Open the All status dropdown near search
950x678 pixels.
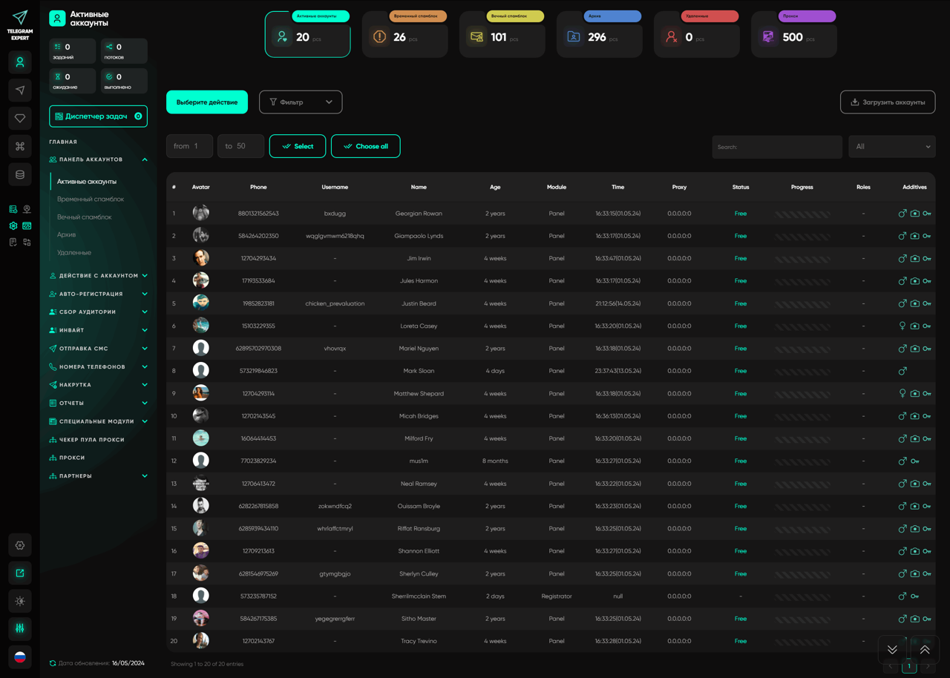pos(891,147)
